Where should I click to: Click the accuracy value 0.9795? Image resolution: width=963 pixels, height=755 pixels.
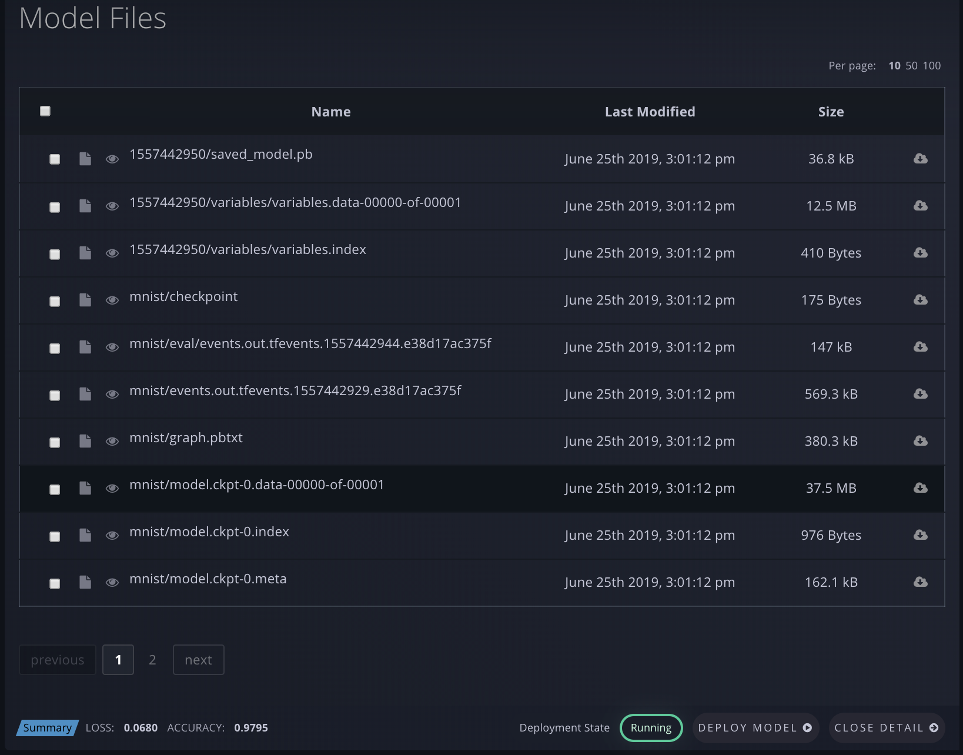[251, 728]
